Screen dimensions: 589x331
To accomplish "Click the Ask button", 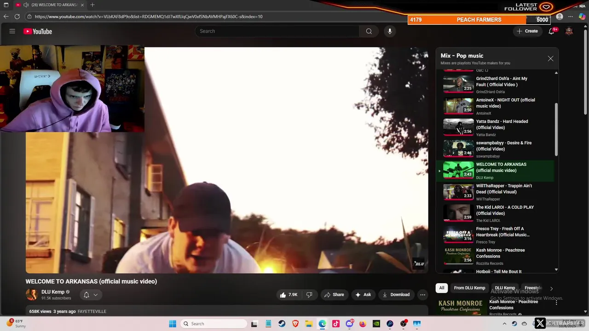I will [363, 295].
